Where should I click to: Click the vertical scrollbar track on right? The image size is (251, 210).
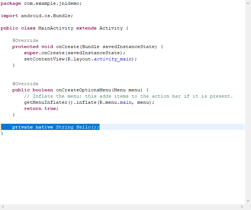pos(248,102)
